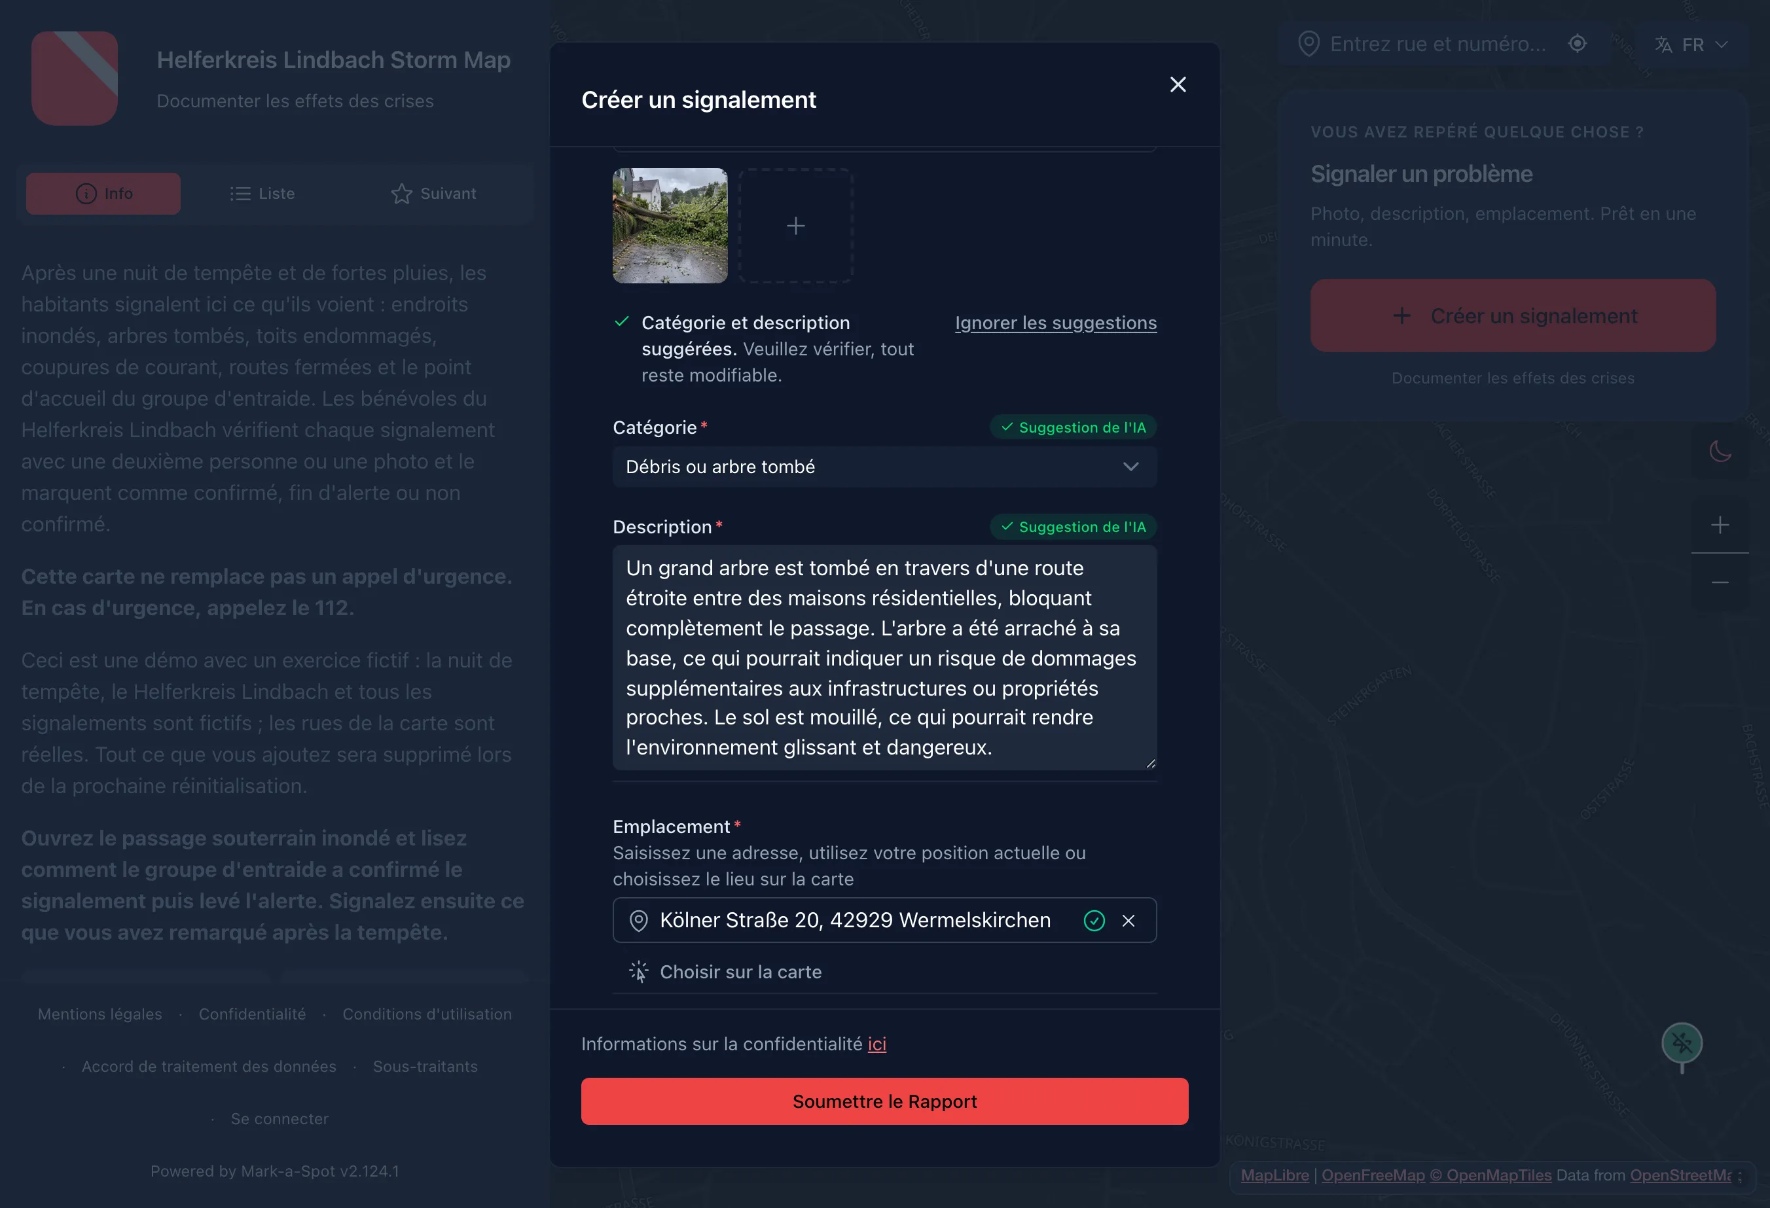
Task: Open Sous-traitants footer link
Action: (x=425, y=1067)
